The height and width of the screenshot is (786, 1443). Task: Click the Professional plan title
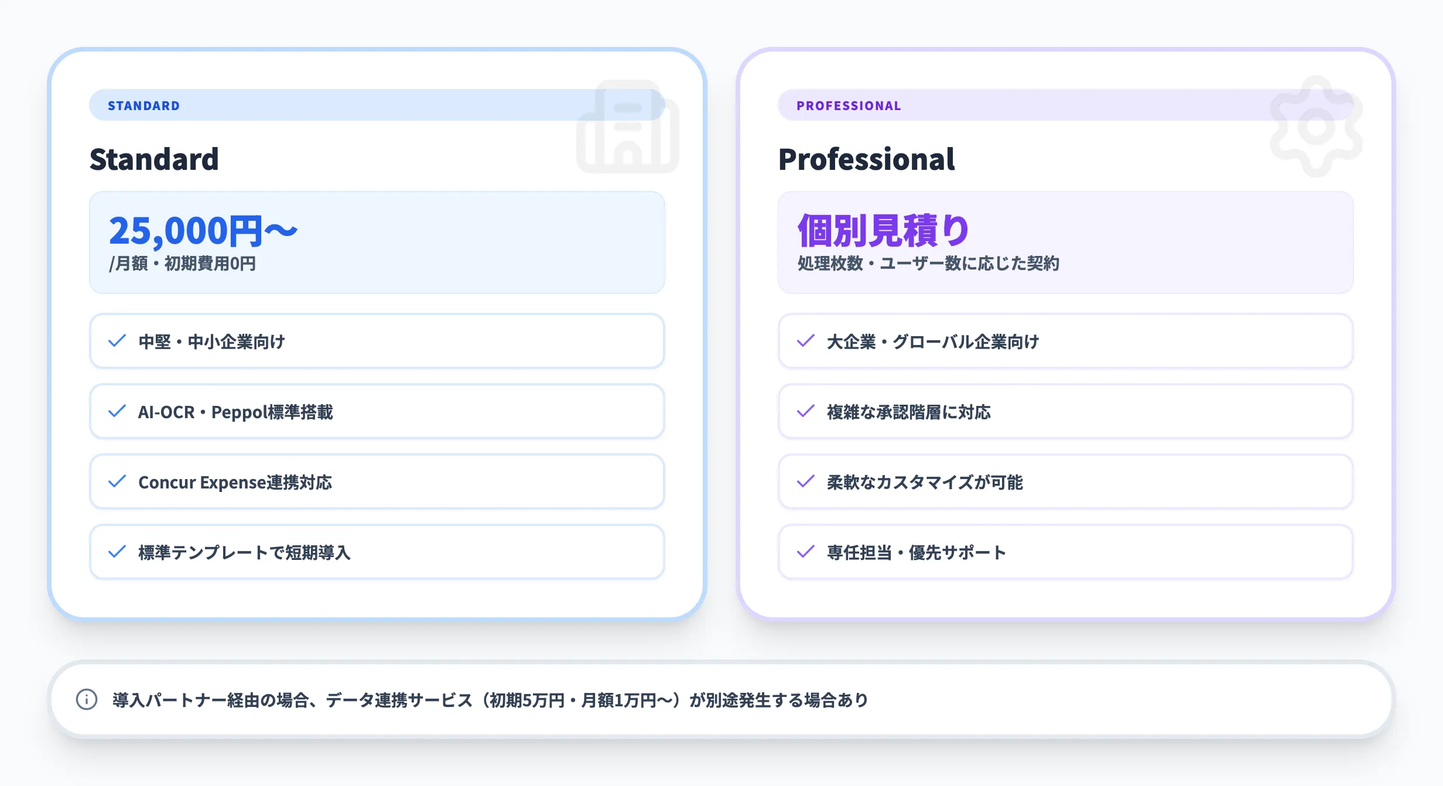[x=866, y=159]
